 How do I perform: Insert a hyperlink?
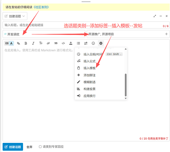click(x=48, y=43)
